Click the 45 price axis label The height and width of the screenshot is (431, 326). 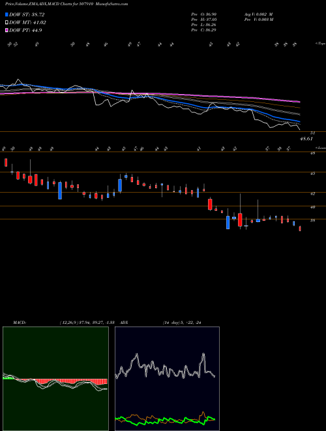coord(312,174)
